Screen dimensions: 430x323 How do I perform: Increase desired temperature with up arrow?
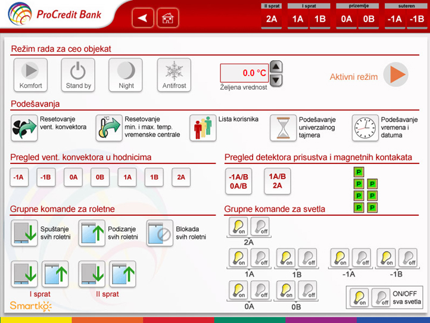tap(276, 67)
